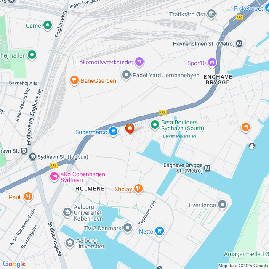Image resolution: width=269 pixels, height=269 pixels.
Task: Open the Pauli restaurant marker
Action: click(28, 197)
